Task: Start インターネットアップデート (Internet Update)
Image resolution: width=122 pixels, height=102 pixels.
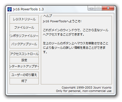Action: coord(24,66)
